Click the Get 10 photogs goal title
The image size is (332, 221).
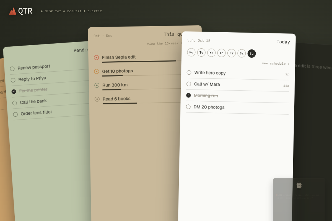click(118, 71)
